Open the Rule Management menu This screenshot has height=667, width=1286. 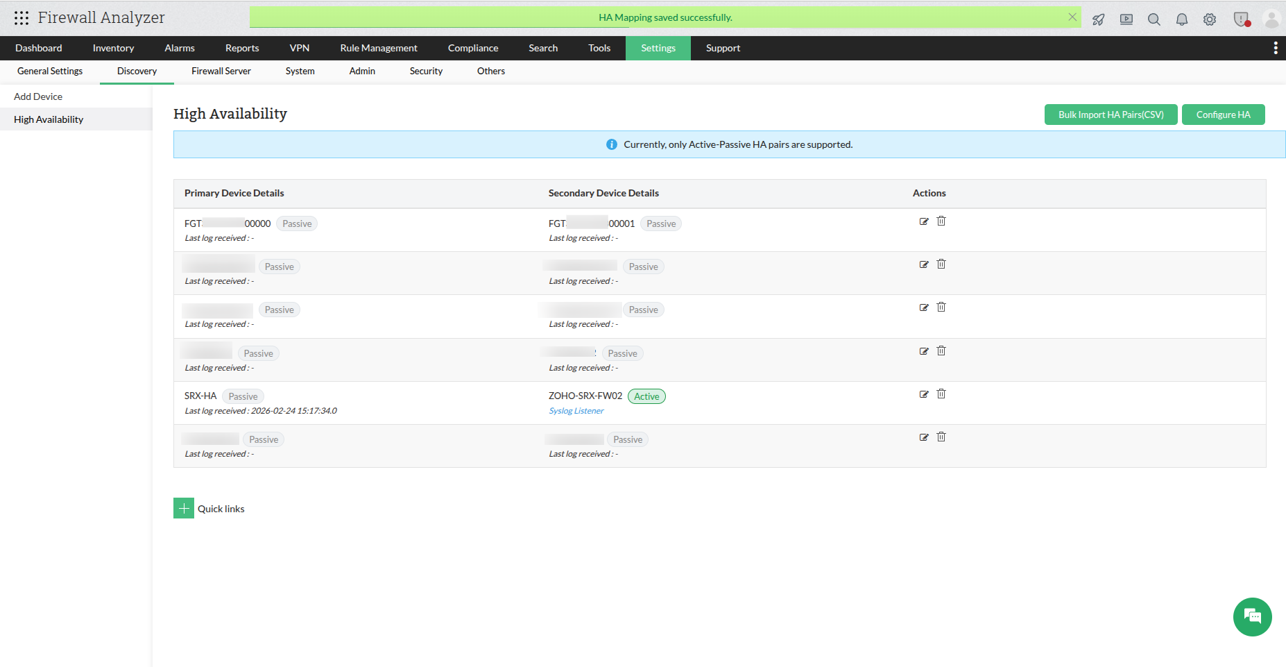378,48
